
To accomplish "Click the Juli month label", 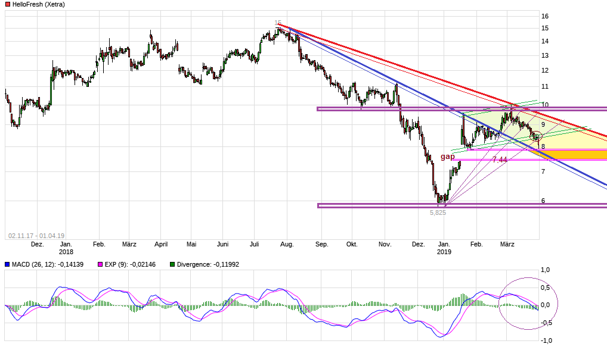I will pos(255,244).
